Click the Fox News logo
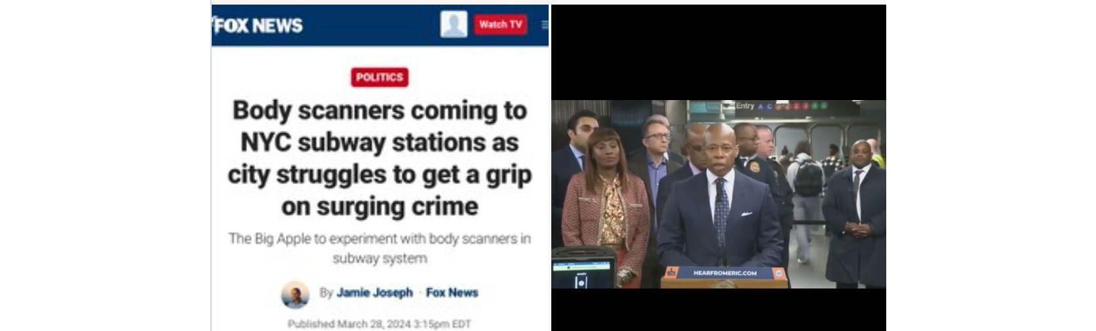This screenshot has height=331, width=1096. (258, 26)
